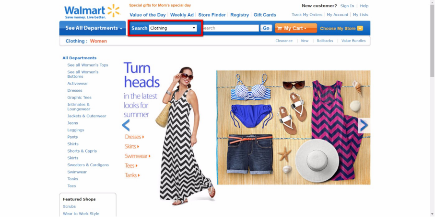Viewport: 435px width, 217px height.
Task: Advance carousel with right arrow
Action: pyautogui.click(x=364, y=126)
